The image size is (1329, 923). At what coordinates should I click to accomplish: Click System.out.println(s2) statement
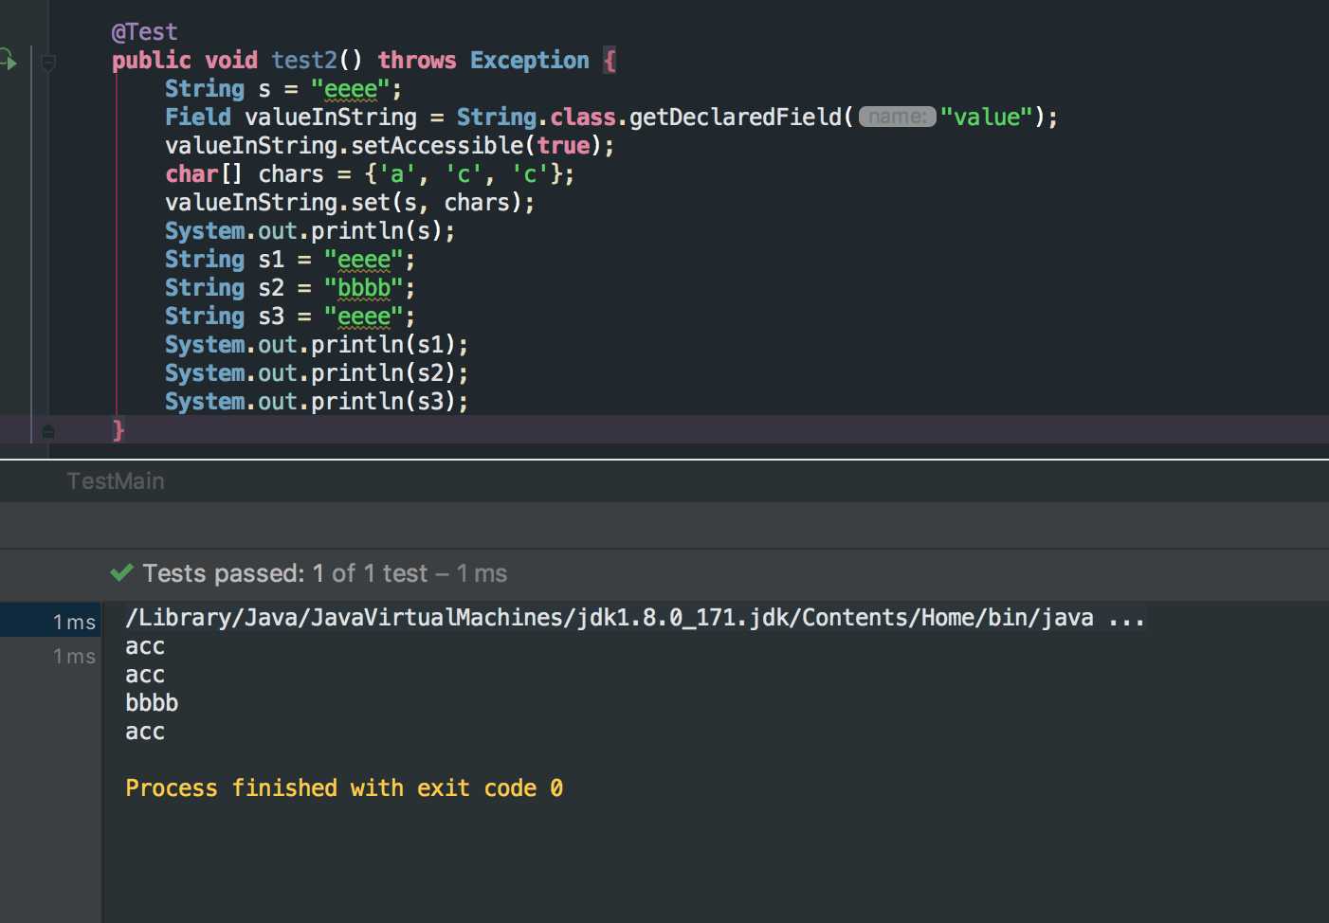pos(317,373)
